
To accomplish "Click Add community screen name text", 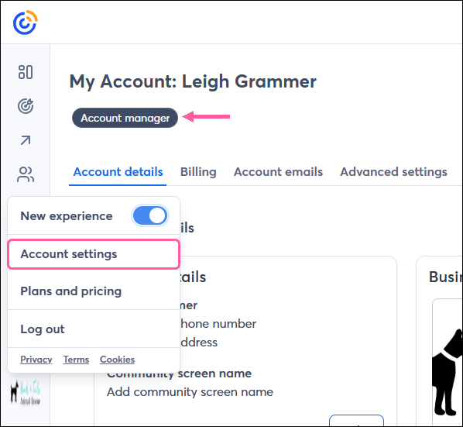I will [190, 392].
